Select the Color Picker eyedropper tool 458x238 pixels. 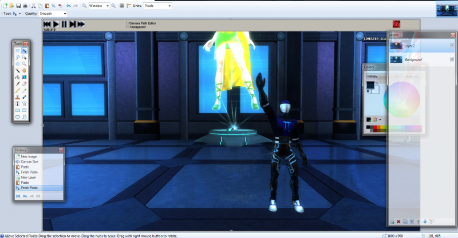(24, 91)
